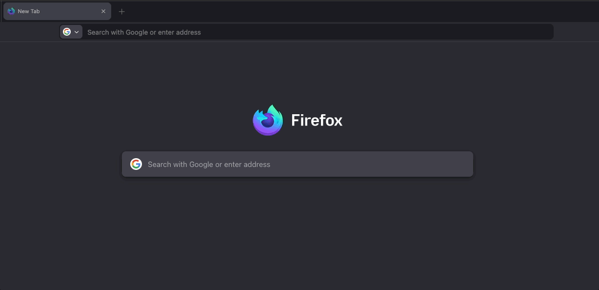The height and width of the screenshot is (290, 599).
Task: Click the Firefox logo on the page
Action: (268, 120)
